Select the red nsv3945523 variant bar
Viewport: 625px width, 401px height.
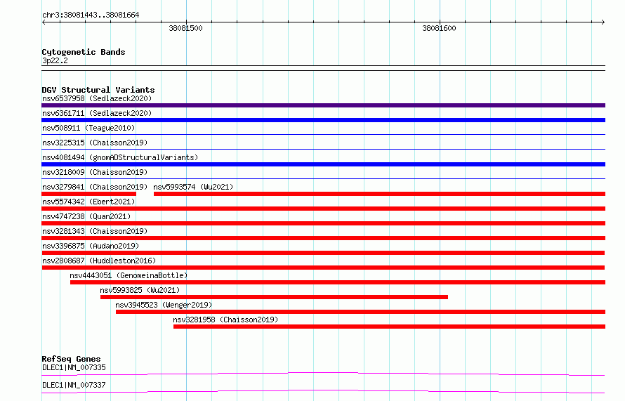[x=361, y=312]
